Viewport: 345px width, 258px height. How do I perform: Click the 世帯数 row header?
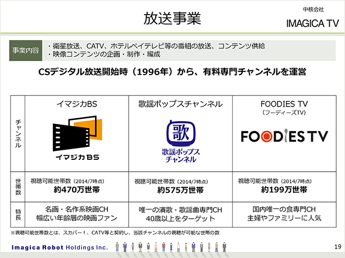(x=18, y=187)
